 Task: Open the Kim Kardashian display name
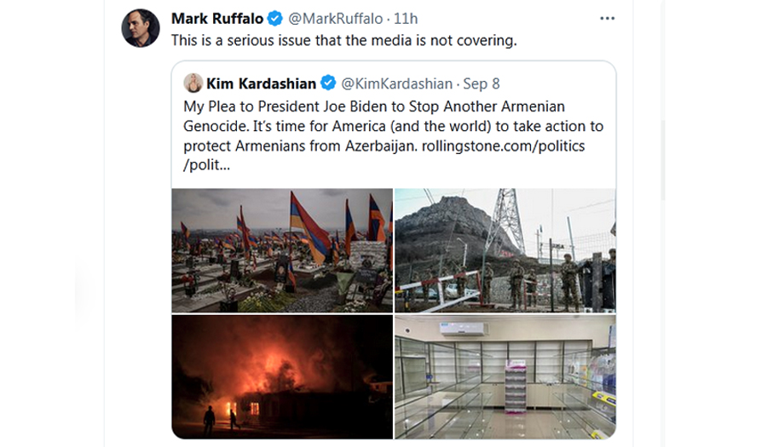(x=262, y=83)
